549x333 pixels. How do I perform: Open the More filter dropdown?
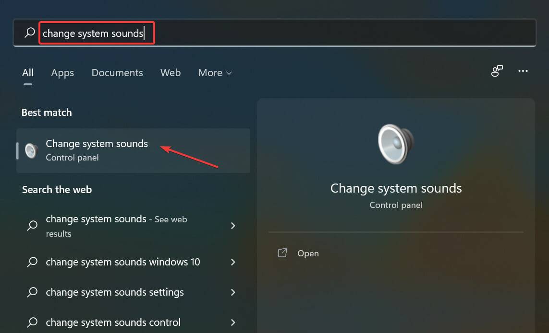[215, 73]
